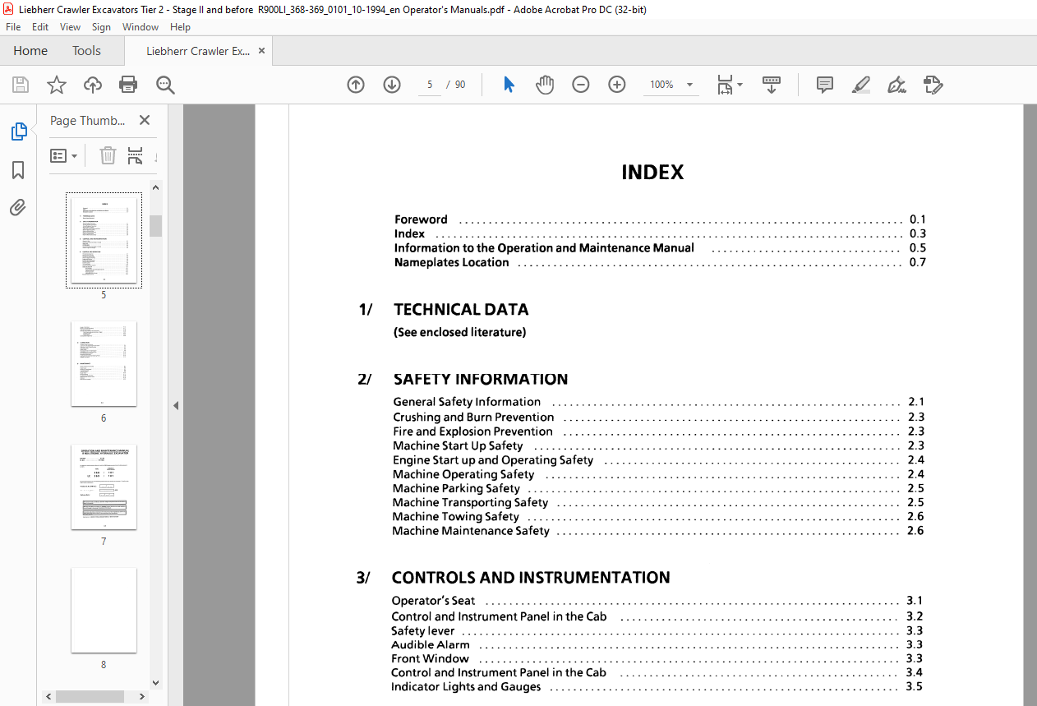Click the stamp/redact tool icon
This screenshot has width=1037, height=706.
[x=933, y=85]
